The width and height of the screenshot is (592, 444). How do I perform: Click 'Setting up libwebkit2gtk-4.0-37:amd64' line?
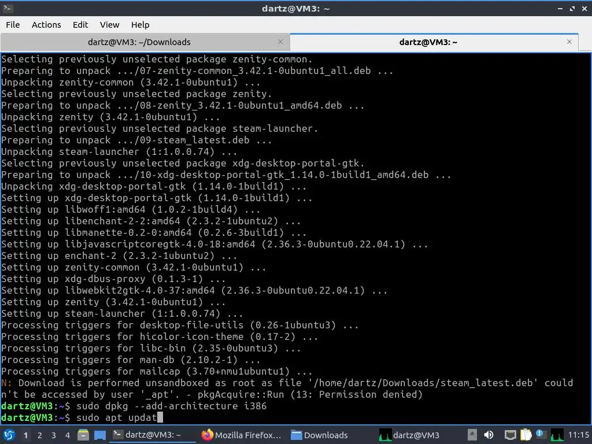[x=194, y=290]
